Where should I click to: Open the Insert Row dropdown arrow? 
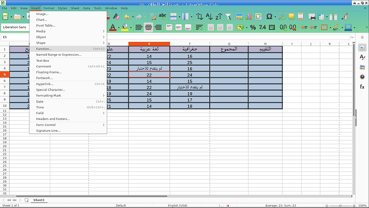(179, 17)
